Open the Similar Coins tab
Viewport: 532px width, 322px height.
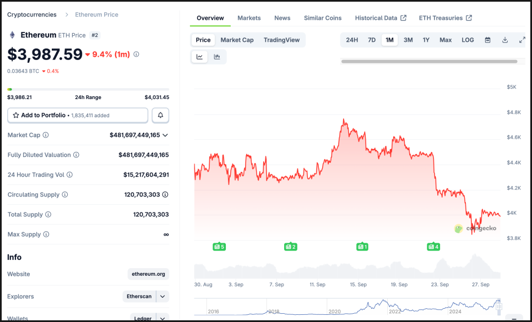tap(323, 18)
